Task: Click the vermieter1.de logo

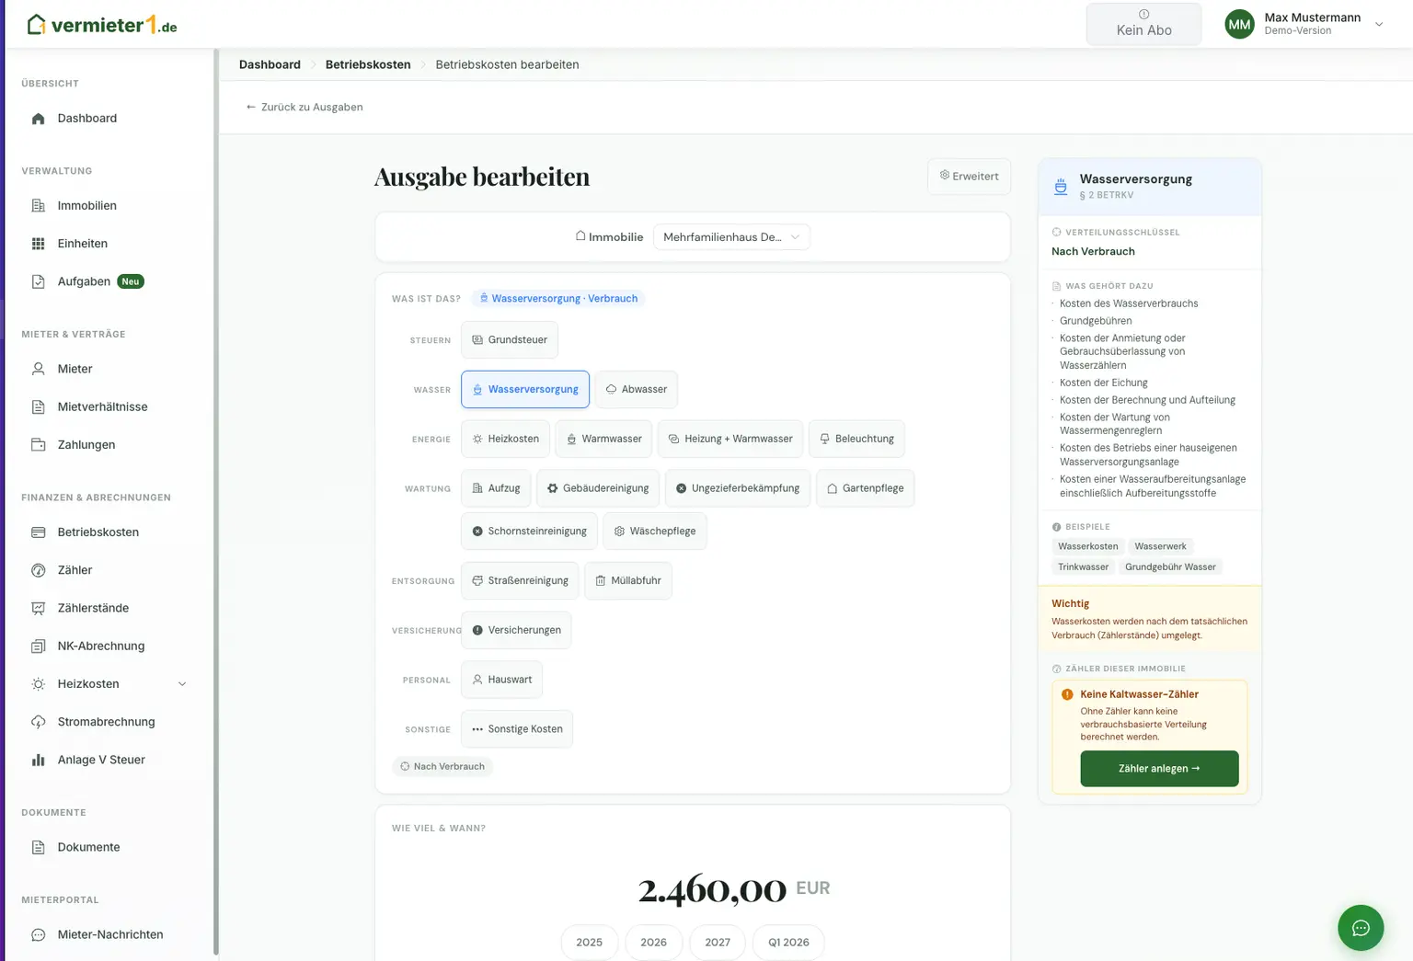Action: click(101, 25)
